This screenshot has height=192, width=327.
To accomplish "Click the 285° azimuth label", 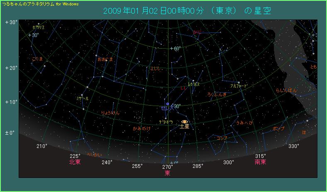I will pos(198,166).
